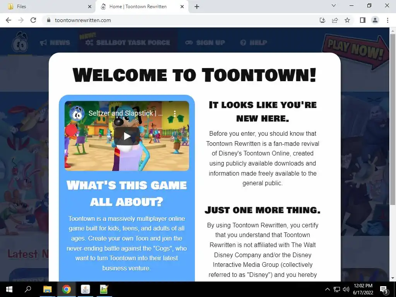Click the install app icon in address bar

point(323,20)
